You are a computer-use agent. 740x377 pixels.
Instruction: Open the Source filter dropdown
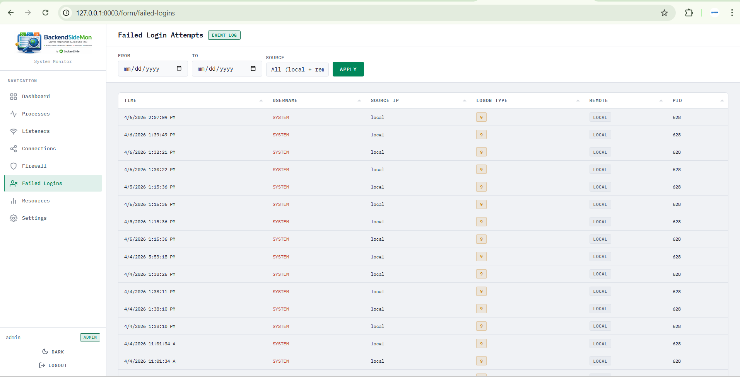[297, 70]
